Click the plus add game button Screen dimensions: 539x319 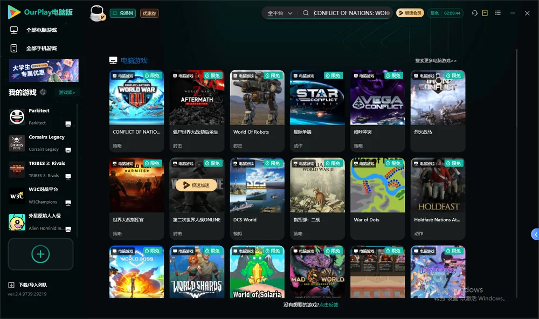40,254
